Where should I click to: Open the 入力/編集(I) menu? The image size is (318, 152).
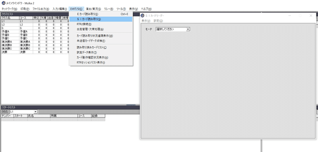tap(60, 9)
